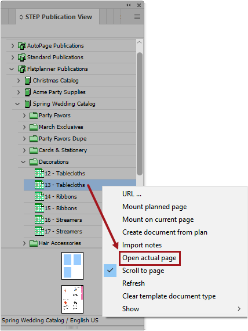The height and width of the screenshot is (331, 248).
Task: Click the 16 - Streamers page icon
Action: [39, 220]
